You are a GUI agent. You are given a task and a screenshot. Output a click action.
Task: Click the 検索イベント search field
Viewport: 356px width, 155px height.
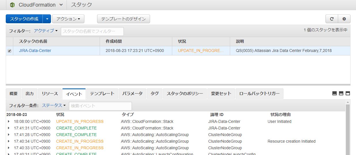[x=100, y=106]
